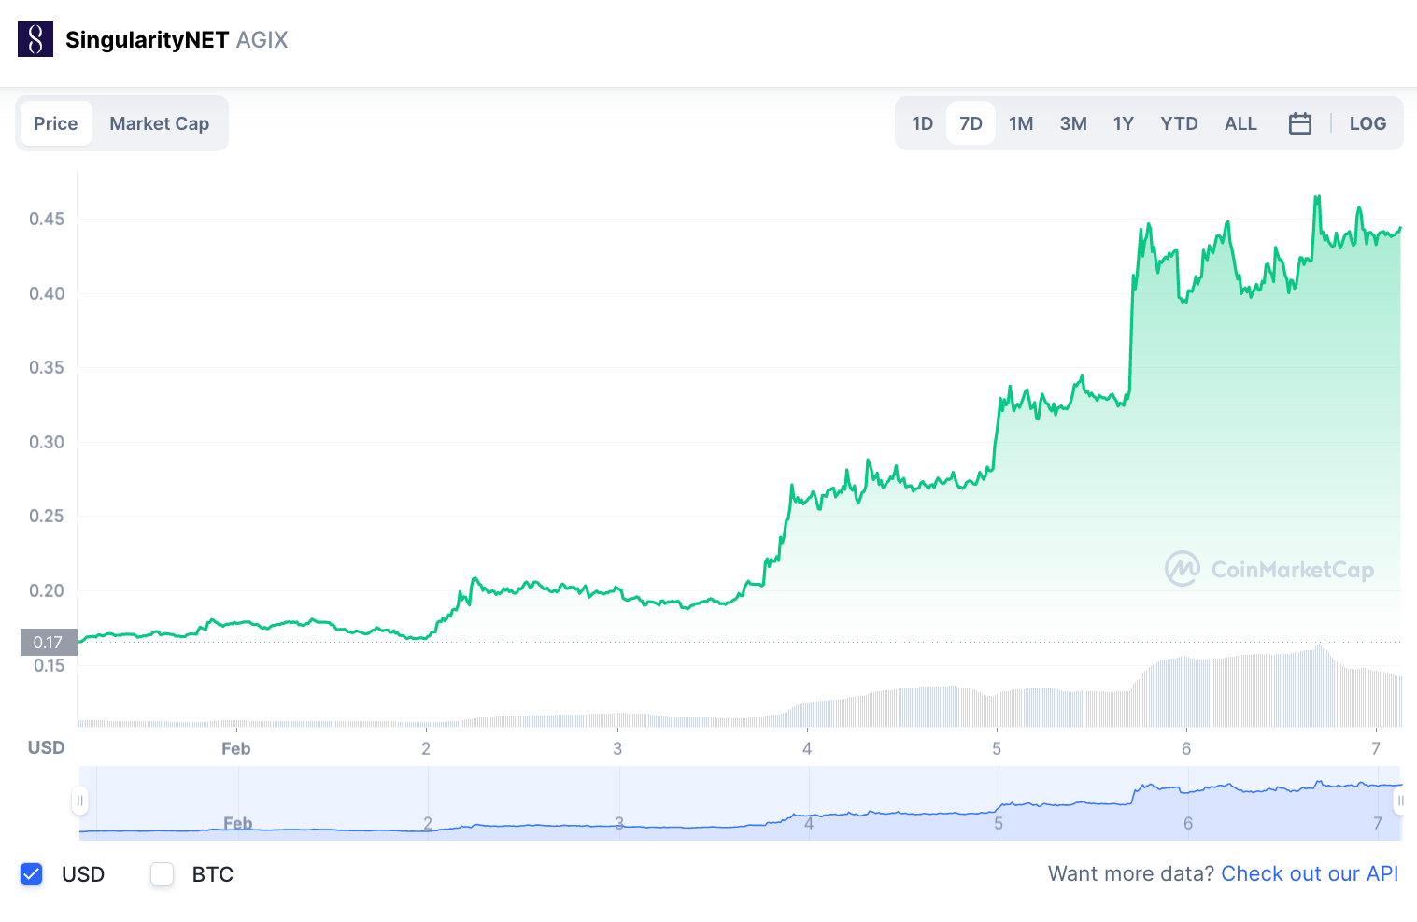The image size is (1417, 922).
Task: Select the 3M time range
Action: (1073, 123)
